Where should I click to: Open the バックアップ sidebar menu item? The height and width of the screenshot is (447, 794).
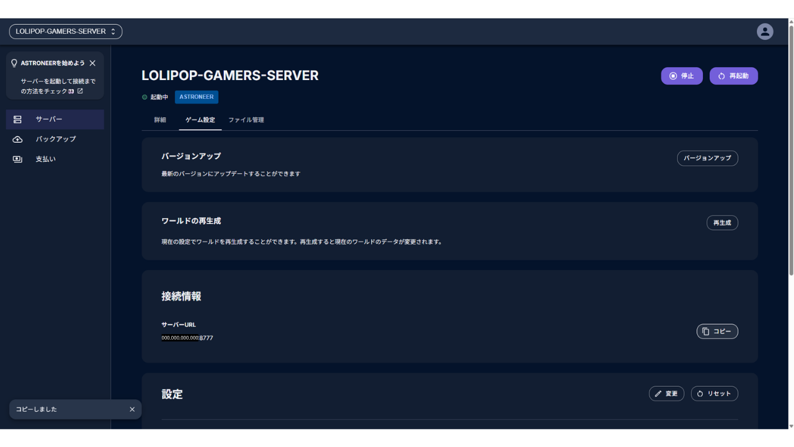[55, 139]
